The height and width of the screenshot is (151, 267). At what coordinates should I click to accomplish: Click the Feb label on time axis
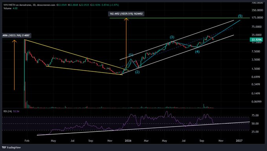click(27, 141)
